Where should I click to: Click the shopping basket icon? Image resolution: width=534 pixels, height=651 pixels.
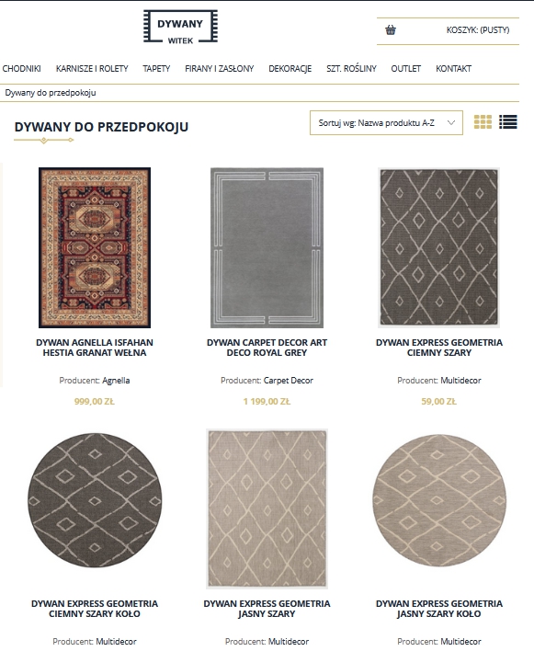coord(391,30)
